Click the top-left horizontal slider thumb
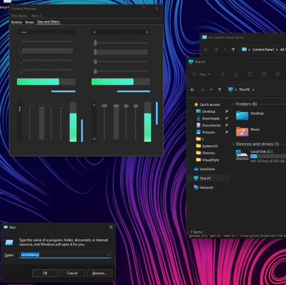Image resolution: width=286 pixels, height=285 pixels. 21,41
